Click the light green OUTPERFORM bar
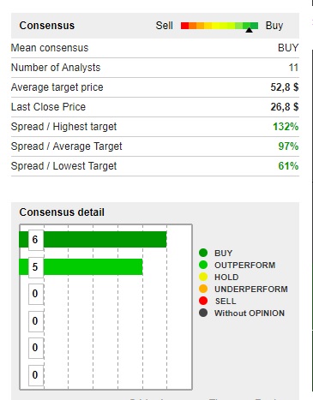 point(81,267)
